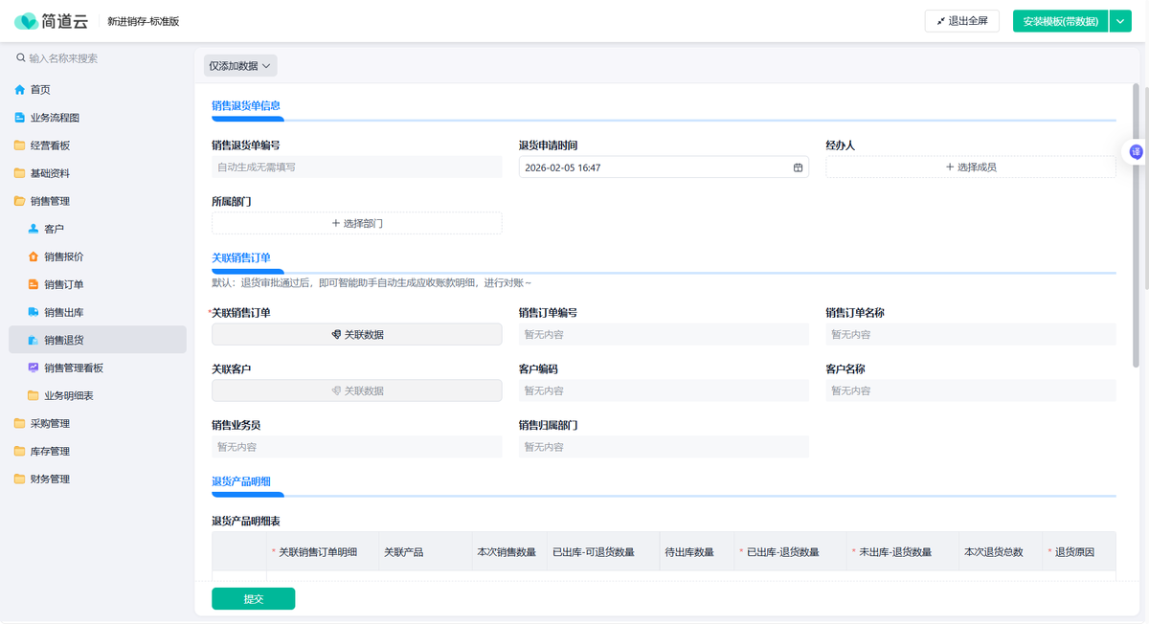This screenshot has height=624, width=1149.
Task: Click 关联数据 under 关联销售订单
Action: (356, 335)
